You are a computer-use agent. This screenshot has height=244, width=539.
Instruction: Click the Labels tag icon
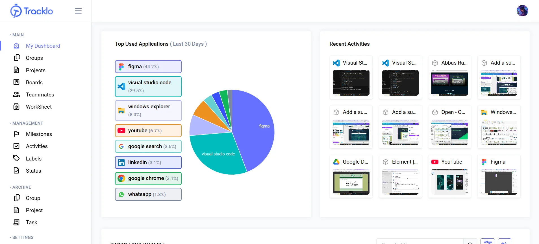click(x=16, y=158)
